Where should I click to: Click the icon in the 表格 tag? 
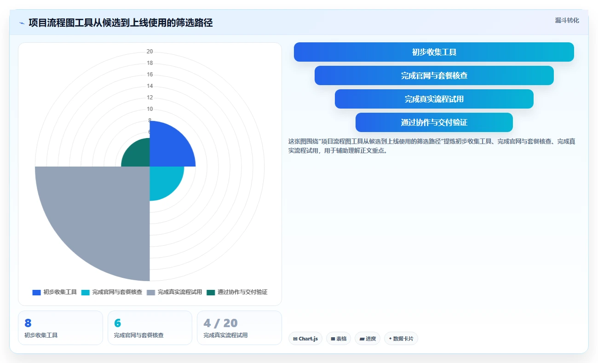click(333, 339)
